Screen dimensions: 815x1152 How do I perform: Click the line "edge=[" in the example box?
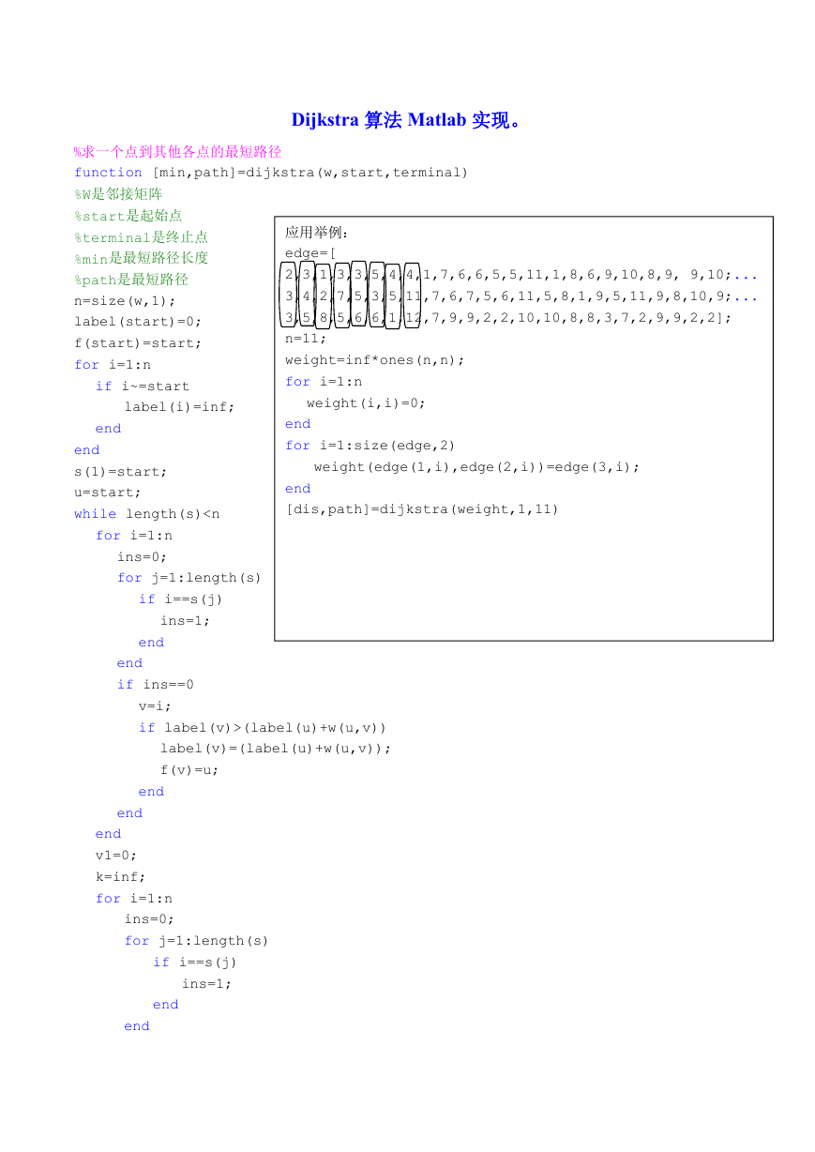[x=310, y=253]
